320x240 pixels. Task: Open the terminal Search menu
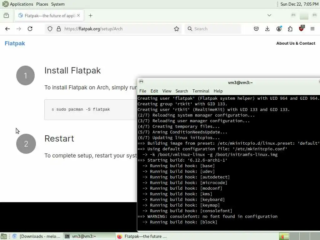tap(182, 91)
